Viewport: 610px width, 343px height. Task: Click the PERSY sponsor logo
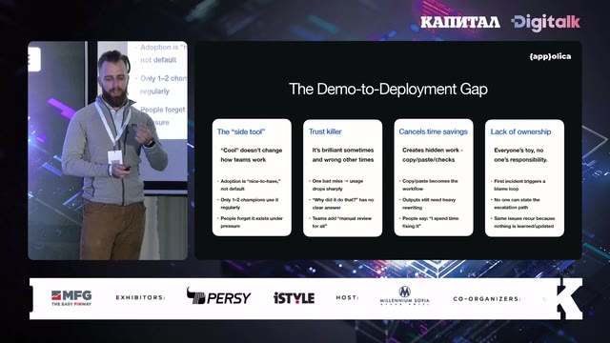click(218, 296)
